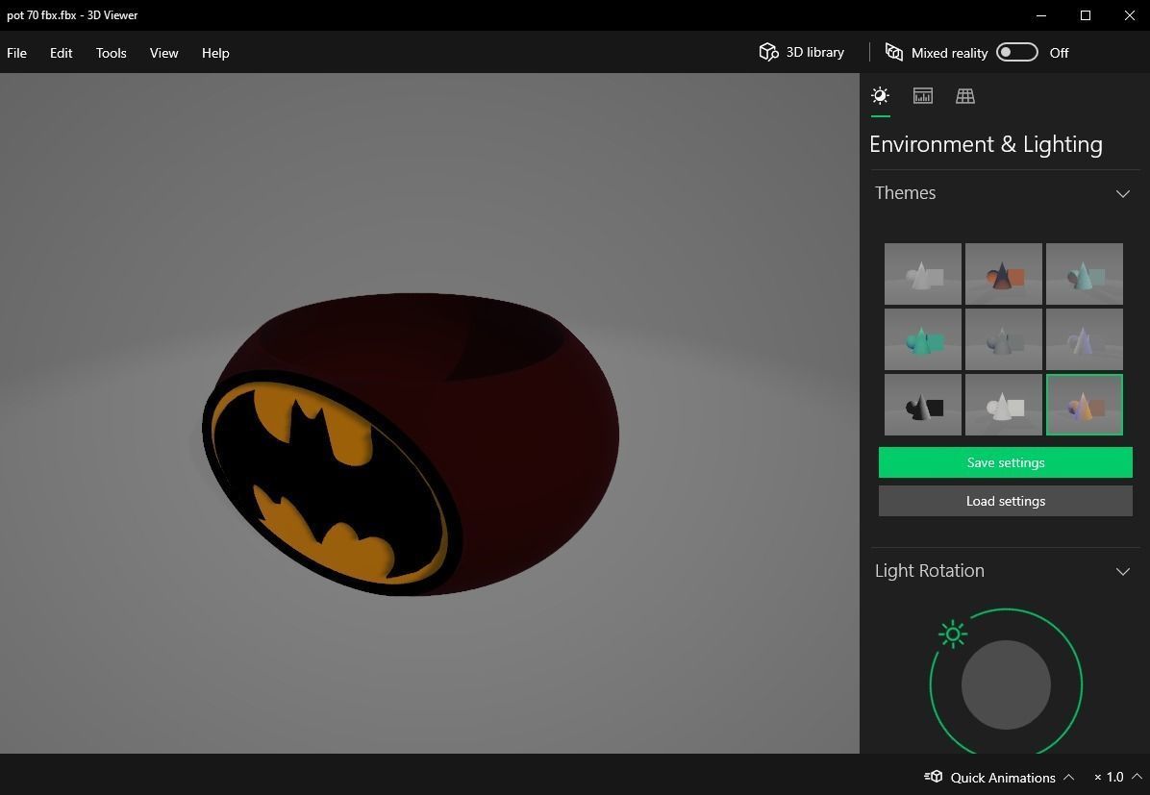The width and height of the screenshot is (1150, 795).
Task: Open the Edit menu
Action: (61, 53)
